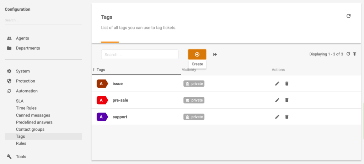Open Canned messages in the sidebar

33,115
